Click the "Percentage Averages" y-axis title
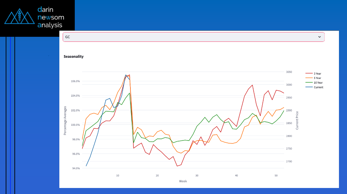This screenshot has width=347, height=194. coord(65,120)
